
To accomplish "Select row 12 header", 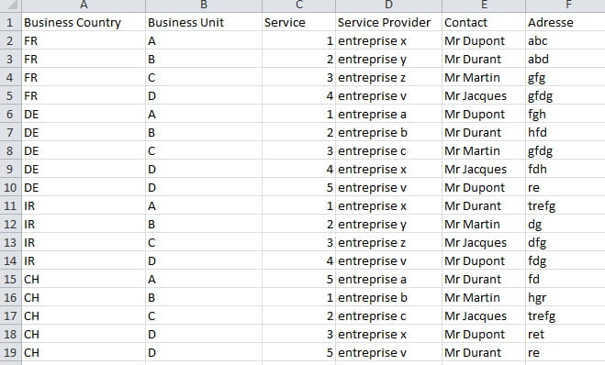I will pos(10,224).
